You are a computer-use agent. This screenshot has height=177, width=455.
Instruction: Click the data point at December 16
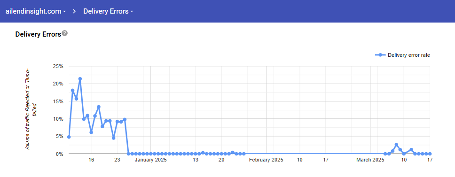(x=91, y=132)
